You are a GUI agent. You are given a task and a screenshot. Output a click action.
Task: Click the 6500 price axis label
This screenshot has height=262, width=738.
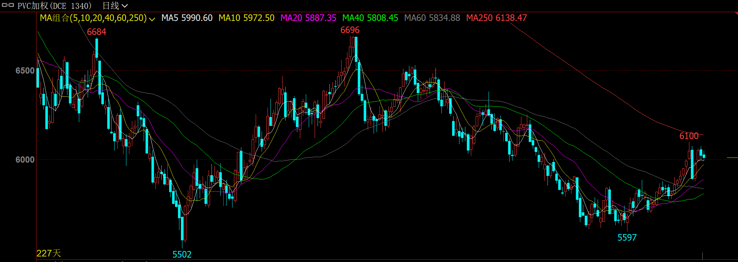[x=25, y=71]
